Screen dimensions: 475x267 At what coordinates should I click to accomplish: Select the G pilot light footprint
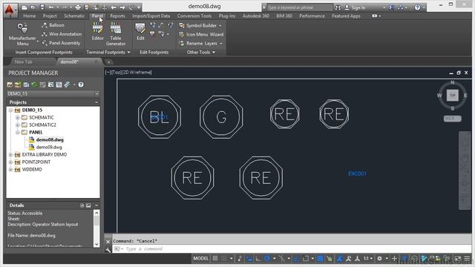tap(221, 117)
